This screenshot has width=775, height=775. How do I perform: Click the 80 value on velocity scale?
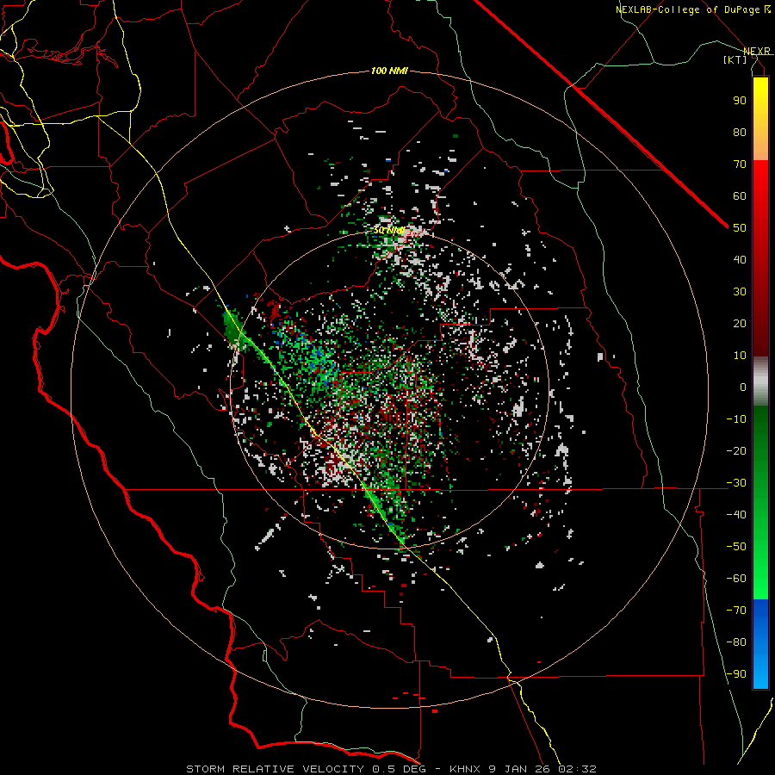(740, 133)
